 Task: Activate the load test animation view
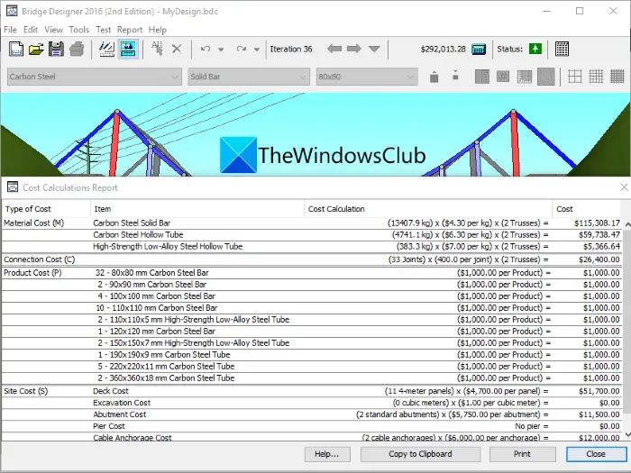[129, 49]
